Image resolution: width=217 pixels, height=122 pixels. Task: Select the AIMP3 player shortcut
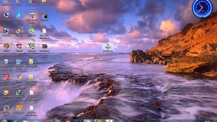[6, 48]
